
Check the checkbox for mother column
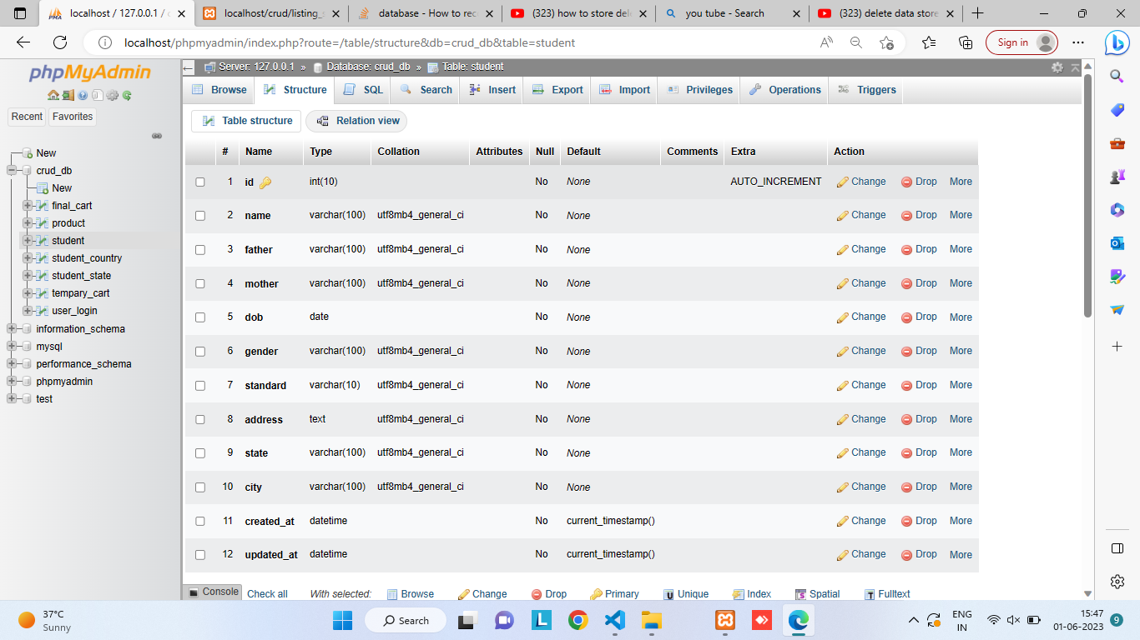200,283
